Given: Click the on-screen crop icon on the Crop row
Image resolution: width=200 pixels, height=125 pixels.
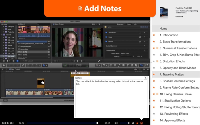Looking at the screenshot, I should click(x=140, y=37).
